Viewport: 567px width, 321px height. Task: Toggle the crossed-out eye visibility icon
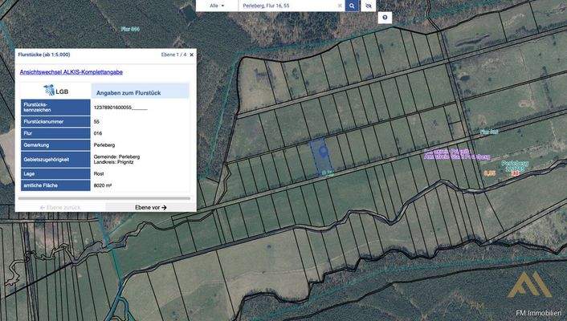369,6
